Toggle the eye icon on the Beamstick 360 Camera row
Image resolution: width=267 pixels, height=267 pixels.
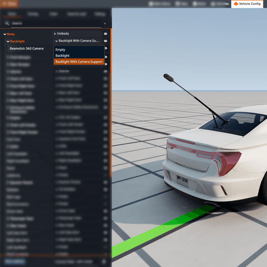106,48
